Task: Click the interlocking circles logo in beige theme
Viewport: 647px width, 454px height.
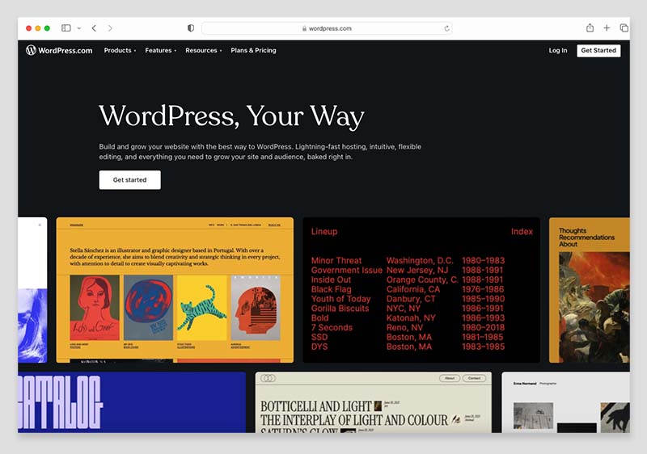Action: pyautogui.click(x=268, y=378)
